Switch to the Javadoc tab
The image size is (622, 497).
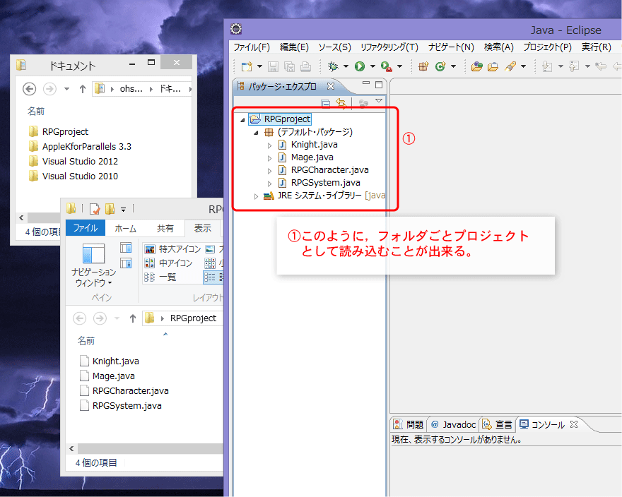453,424
